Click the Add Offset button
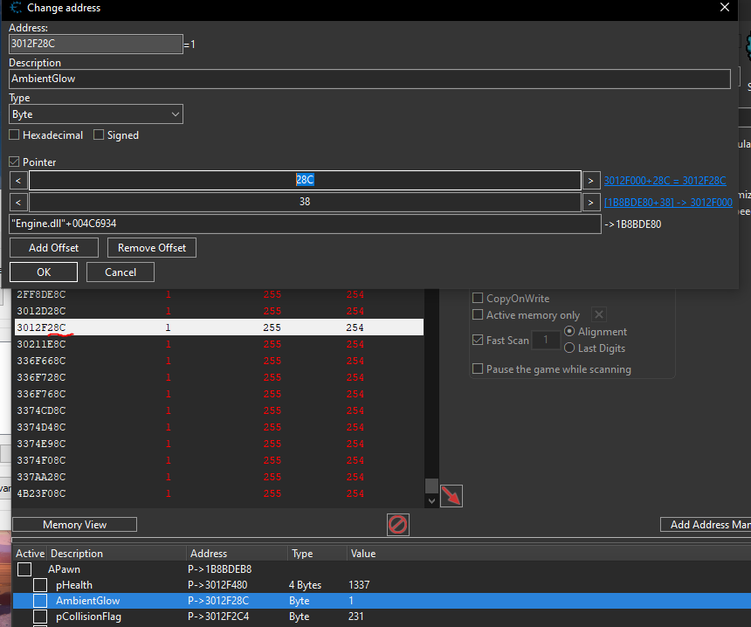751x627 pixels. pyautogui.click(x=53, y=248)
